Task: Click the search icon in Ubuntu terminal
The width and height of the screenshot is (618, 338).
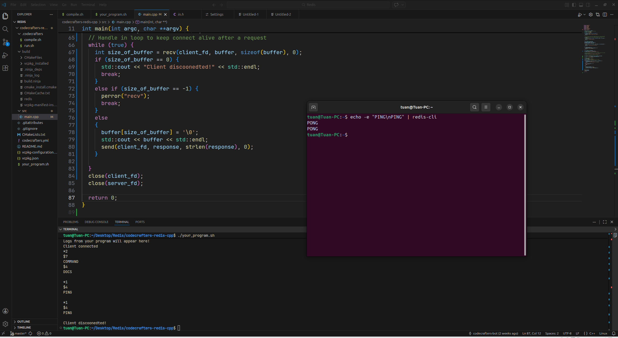Action: [474, 107]
